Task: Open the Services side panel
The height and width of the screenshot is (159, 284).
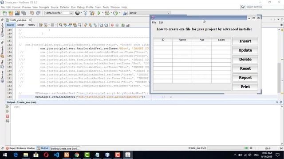Action: coord(2,77)
